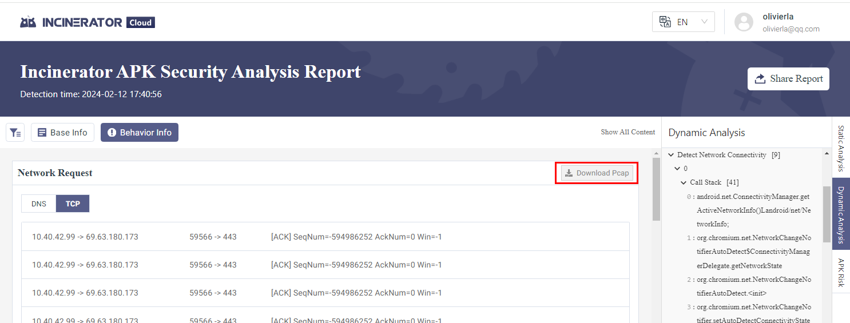Collapse the tree node labeled 0
850x323 pixels.
[x=677, y=169]
